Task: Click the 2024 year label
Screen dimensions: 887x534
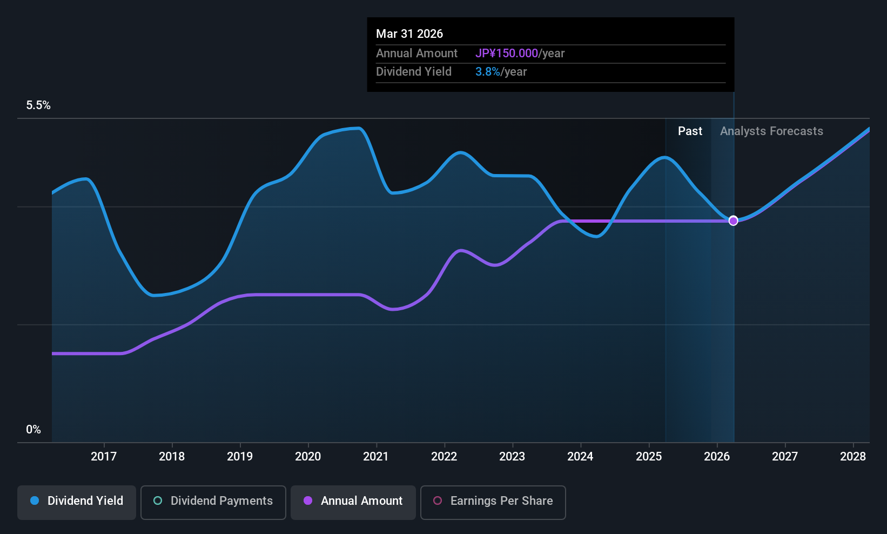Action: 580,457
